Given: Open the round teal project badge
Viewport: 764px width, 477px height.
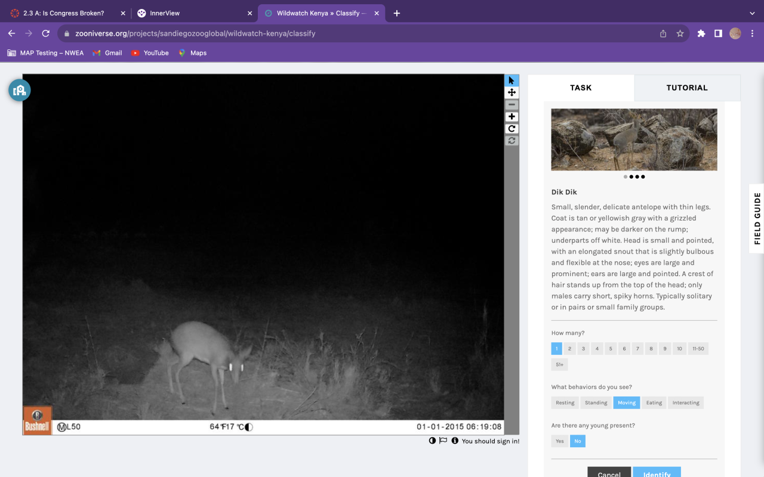Looking at the screenshot, I should coord(19,90).
